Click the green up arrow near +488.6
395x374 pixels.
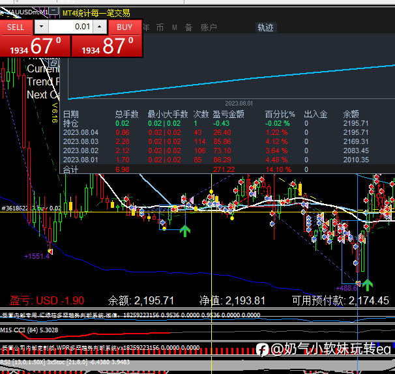point(368,285)
